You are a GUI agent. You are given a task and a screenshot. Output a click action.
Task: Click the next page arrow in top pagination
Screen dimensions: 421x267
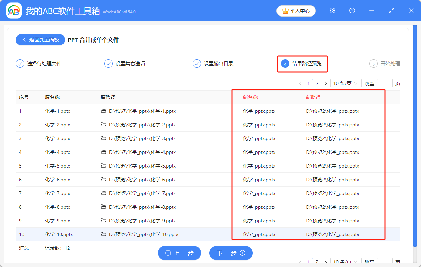pyautogui.click(x=325, y=83)
